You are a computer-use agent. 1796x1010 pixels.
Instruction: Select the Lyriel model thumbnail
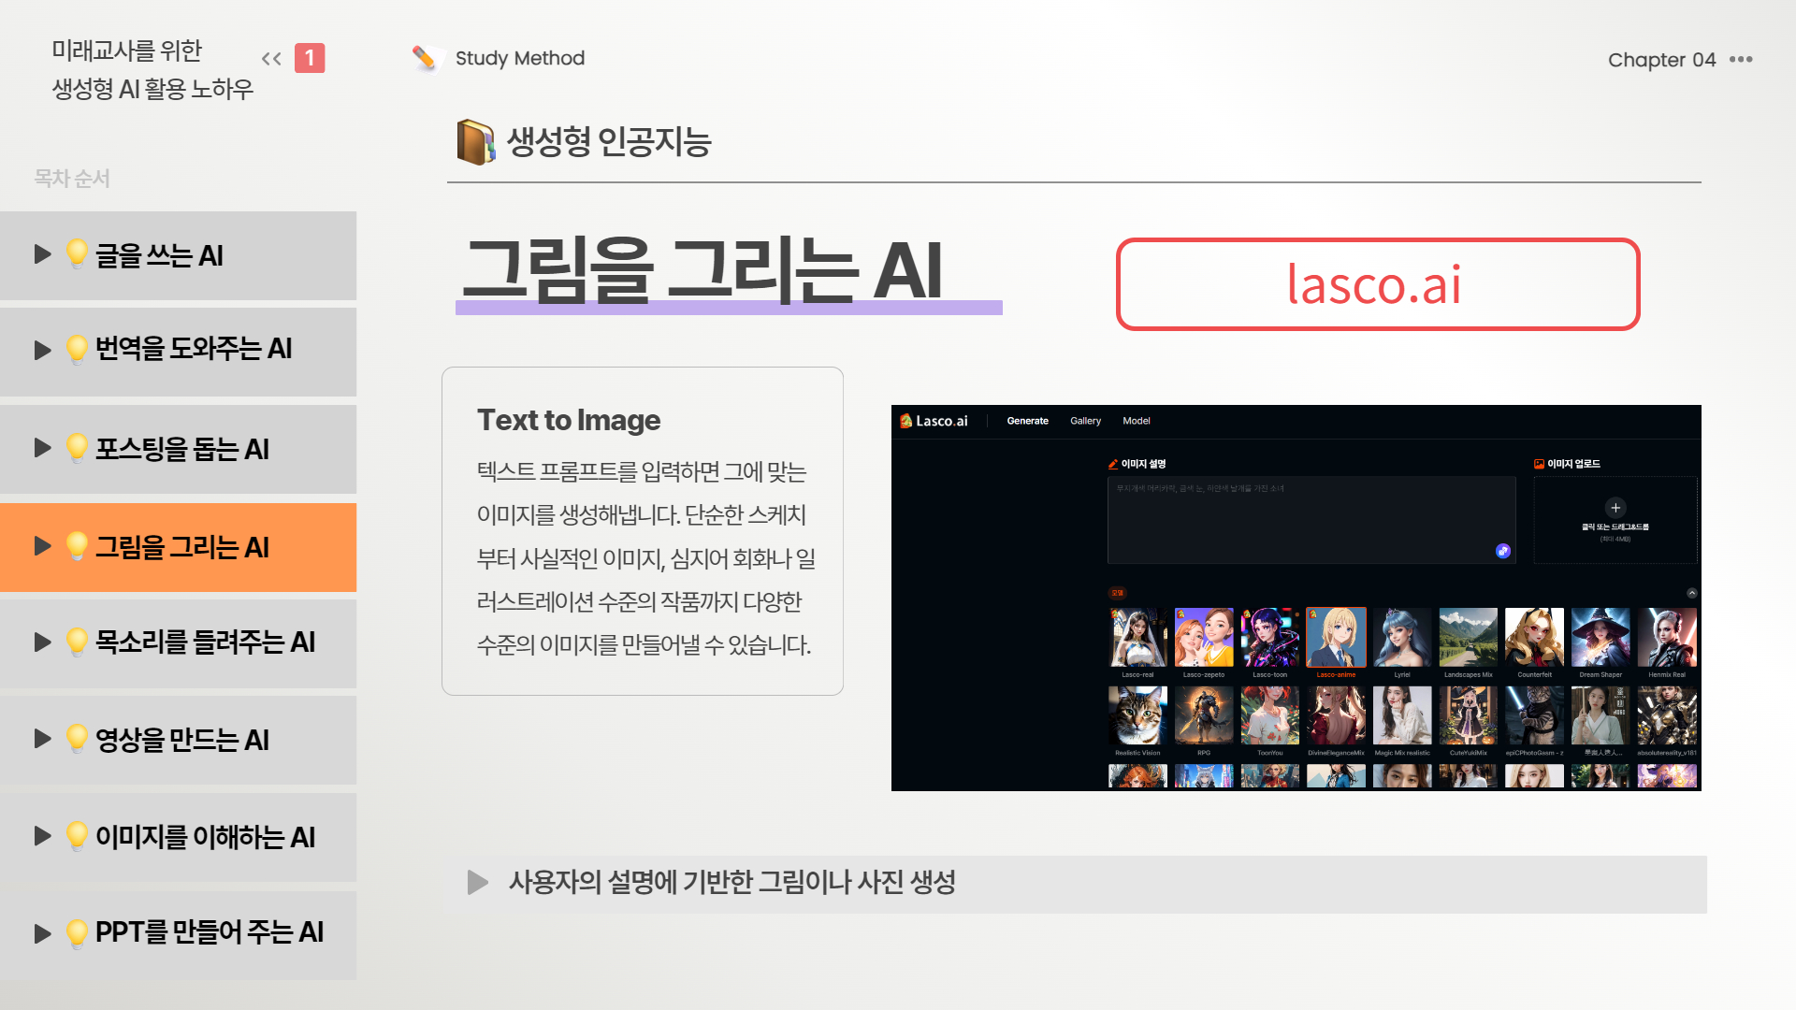pos(1402,637)
